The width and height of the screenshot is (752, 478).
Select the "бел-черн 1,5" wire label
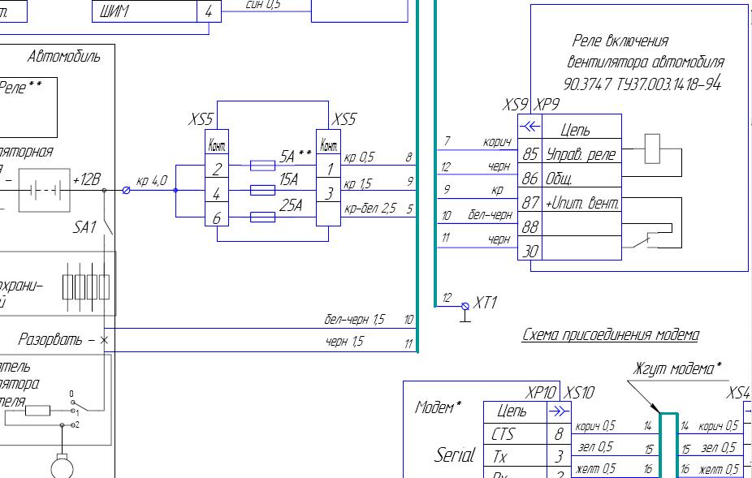tap(354, 319)
